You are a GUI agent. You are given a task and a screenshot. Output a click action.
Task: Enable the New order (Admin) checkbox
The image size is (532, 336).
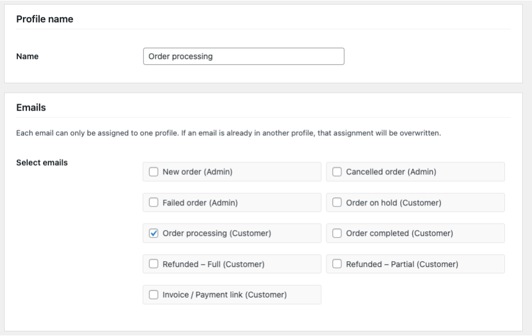click(154, 171)
